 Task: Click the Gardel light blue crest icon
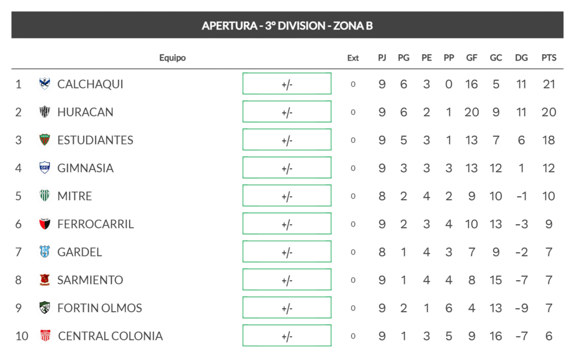44,252
